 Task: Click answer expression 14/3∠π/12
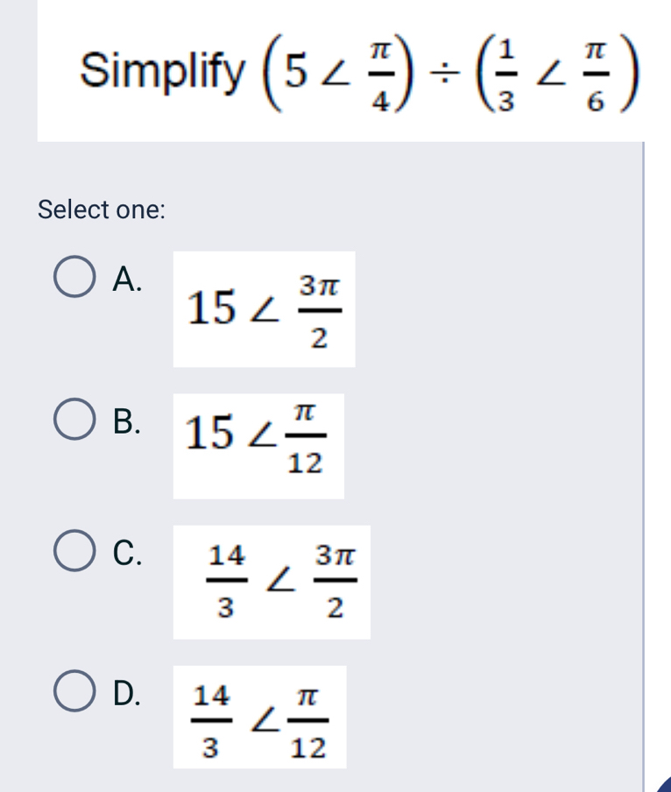click(259, 718)
